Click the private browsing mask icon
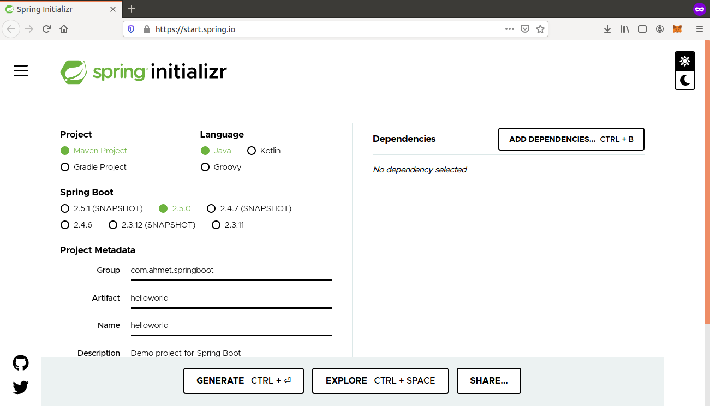The image size is (710, 406). click(x=699, y=9)
